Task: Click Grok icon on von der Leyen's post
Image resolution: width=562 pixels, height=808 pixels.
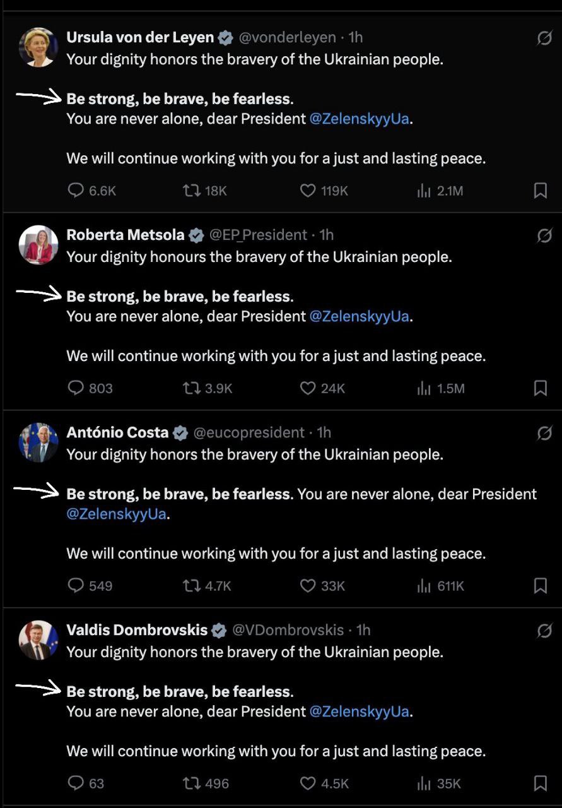Action: click(x=544, y=39)
